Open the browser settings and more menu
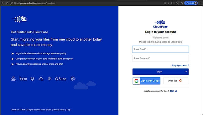The image size is (203, 115). coord(200,3)
